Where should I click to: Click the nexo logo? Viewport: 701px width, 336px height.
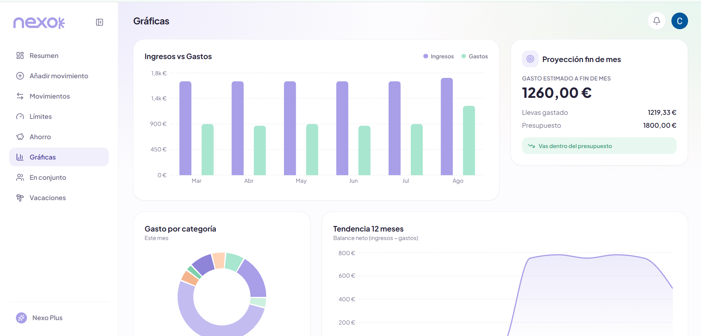pyautogui.click(x=39, y=23)
